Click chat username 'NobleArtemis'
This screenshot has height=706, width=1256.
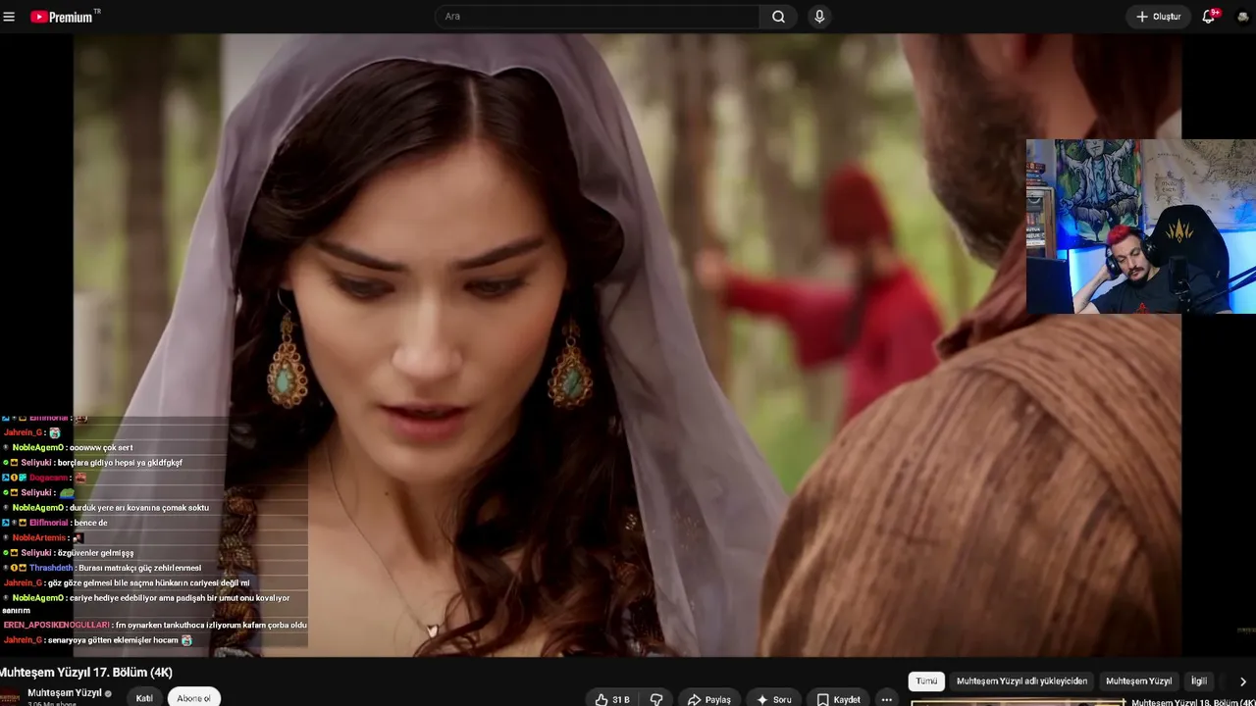(39, 537)
